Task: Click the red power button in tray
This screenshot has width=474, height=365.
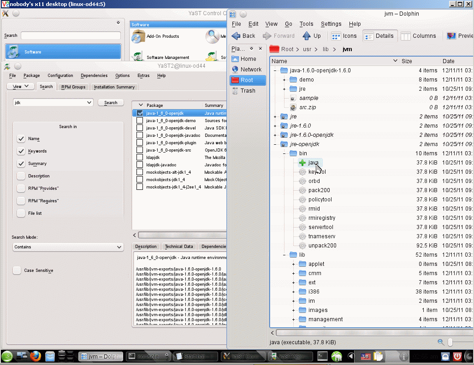Action: [457, 357]
